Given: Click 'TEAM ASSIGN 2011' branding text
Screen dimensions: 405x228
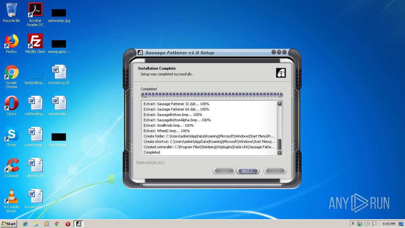Looking at the screenshot, I should coord(150,163).
